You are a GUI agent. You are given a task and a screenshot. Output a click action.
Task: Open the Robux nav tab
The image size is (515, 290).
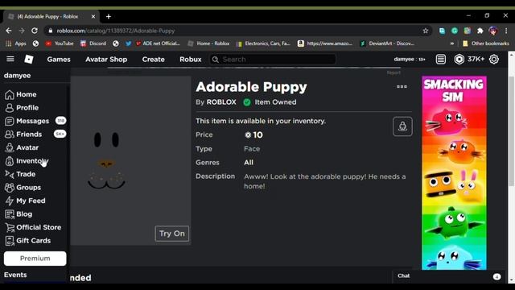tap(191, 60)
